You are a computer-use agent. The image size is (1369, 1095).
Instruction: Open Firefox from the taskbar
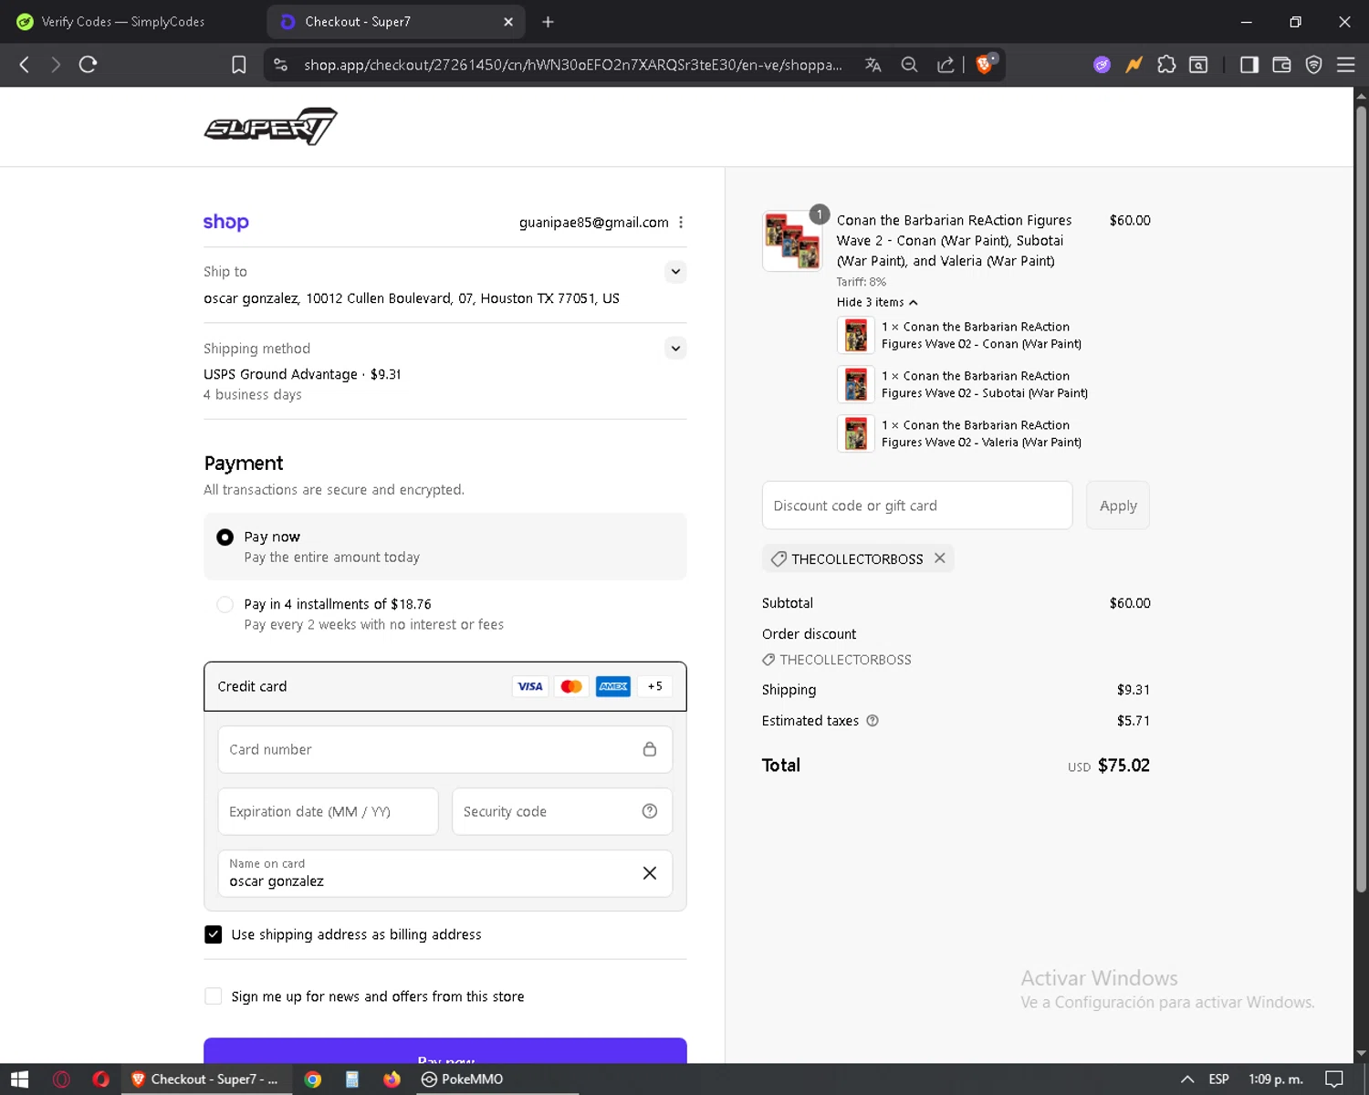coord(392,1079)
